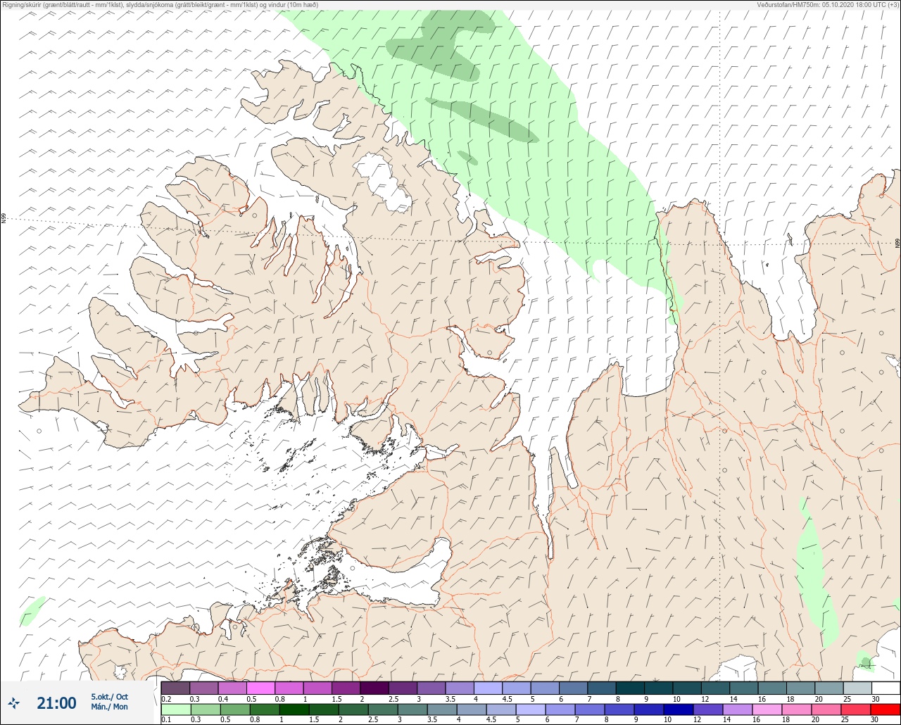This screenshot has width=901, height=725.
Task: Click the left 'N99' latitude label
Action: (x=4, y=219)
